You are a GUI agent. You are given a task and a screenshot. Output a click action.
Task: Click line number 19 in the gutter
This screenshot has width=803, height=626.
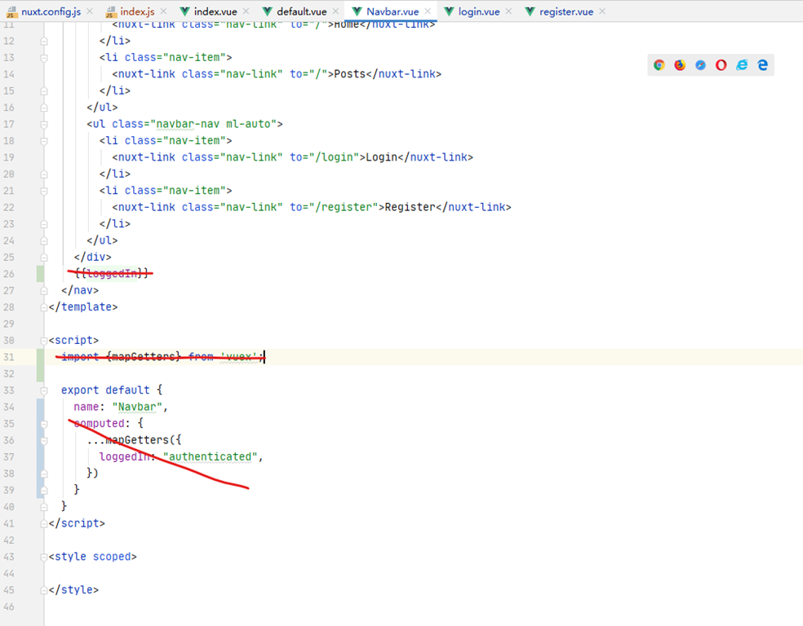tap(9, 157)
